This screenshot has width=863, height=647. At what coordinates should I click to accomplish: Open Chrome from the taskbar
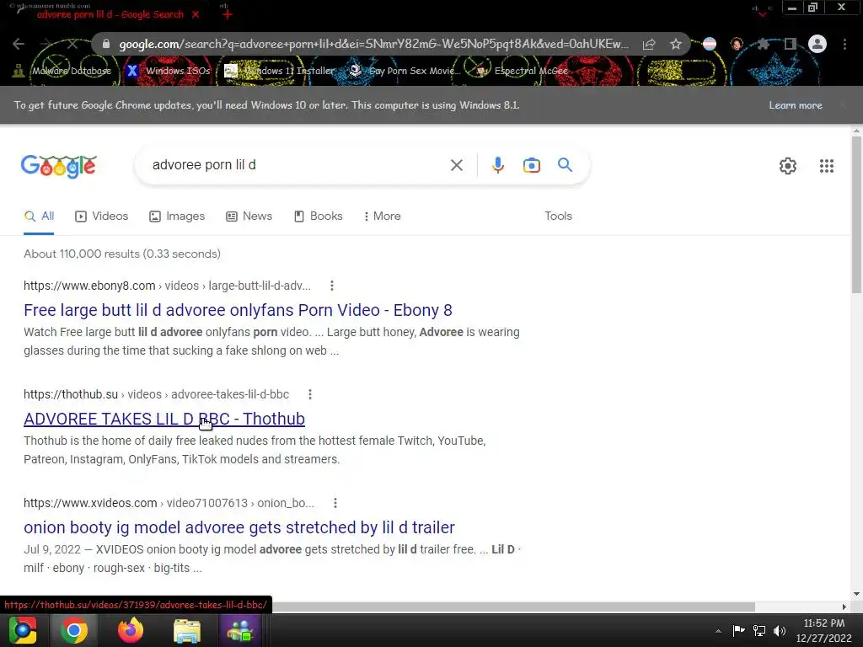tap(74, 630)
